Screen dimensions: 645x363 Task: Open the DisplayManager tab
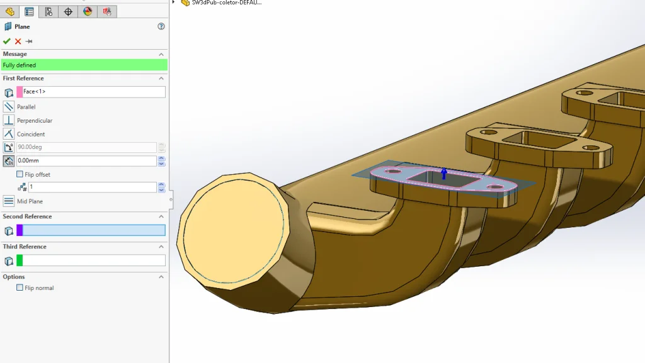(88, 11)
